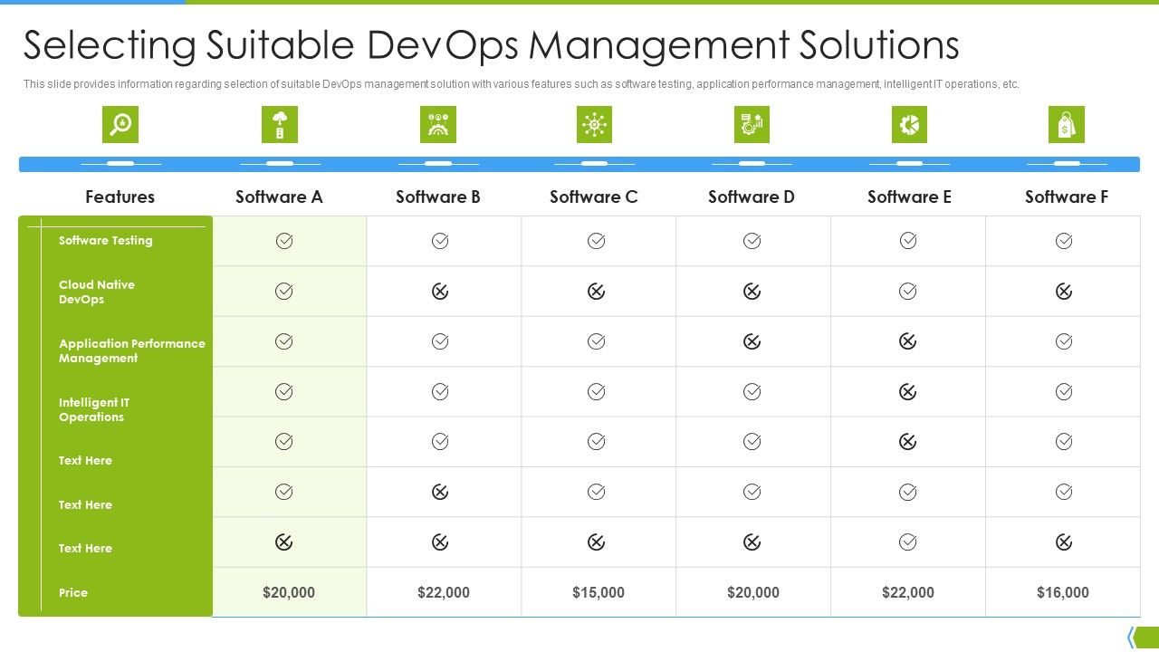Click Software A's Cloud Native DevOps checkmark
The height and width of the screenshot is (652, 1159).
[284, 291]
